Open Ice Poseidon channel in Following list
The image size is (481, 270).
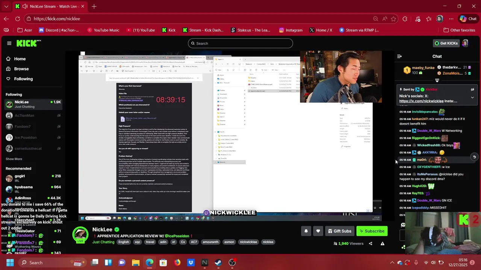tap(33, 138)
